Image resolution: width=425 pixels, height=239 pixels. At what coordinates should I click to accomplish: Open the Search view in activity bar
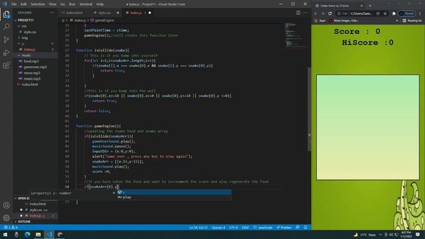[x=6, y=27]
